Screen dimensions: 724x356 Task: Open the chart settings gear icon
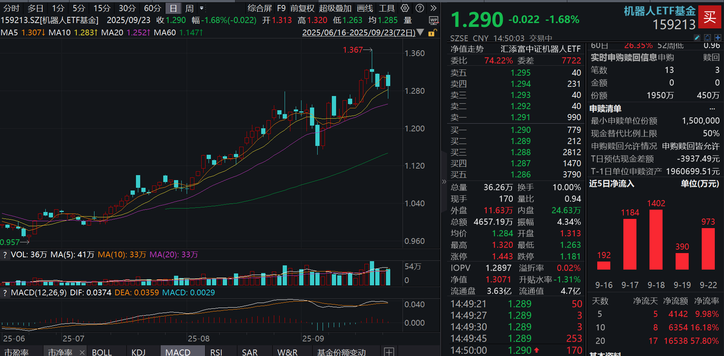(404, 8)
